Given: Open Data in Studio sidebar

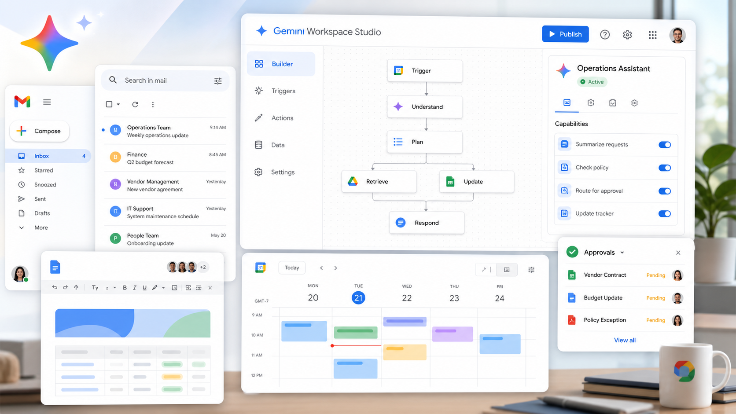Looking at the screenshot, I should [x=269, y=145].
